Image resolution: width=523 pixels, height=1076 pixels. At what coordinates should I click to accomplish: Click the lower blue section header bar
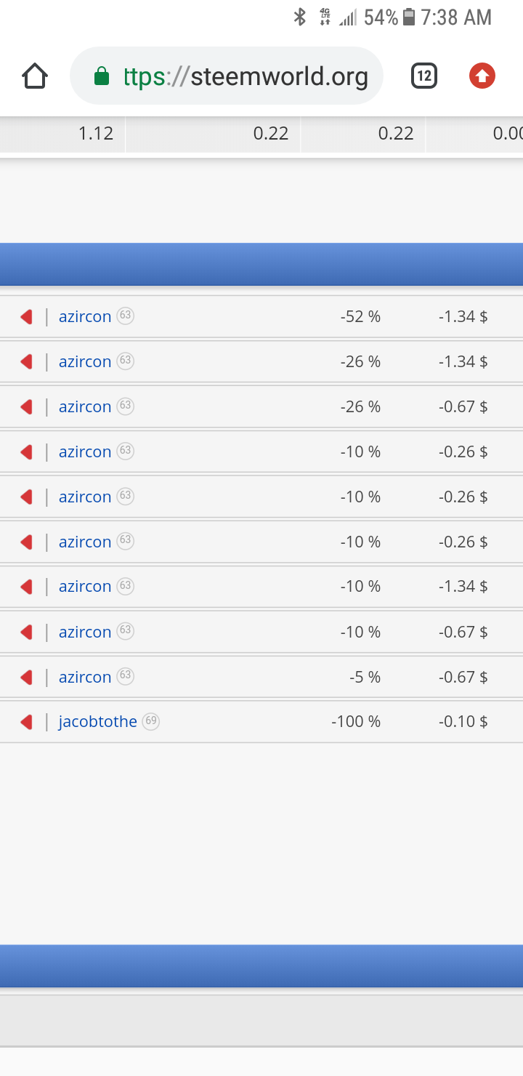[261, 965]
